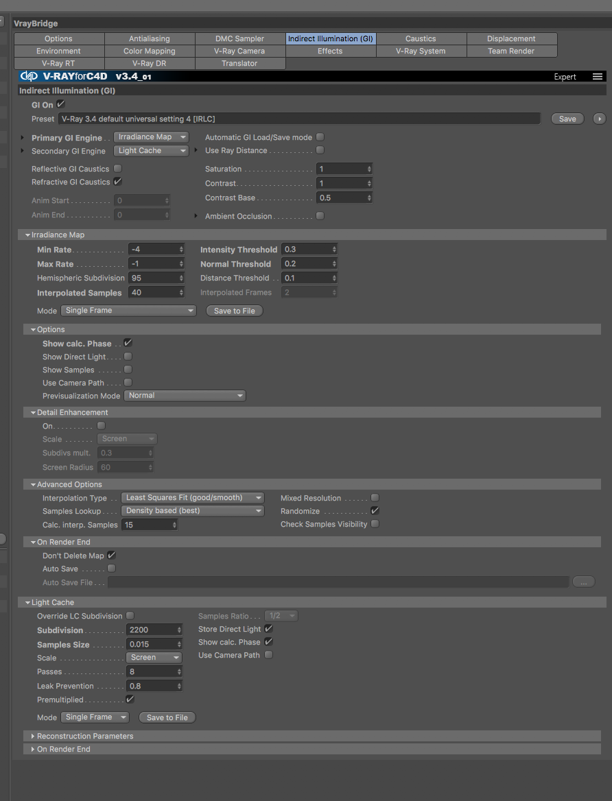Adjust Contrast Base stepper arrows
The image size is (612, 801).
pyautogui.click(x=369, y=198)
